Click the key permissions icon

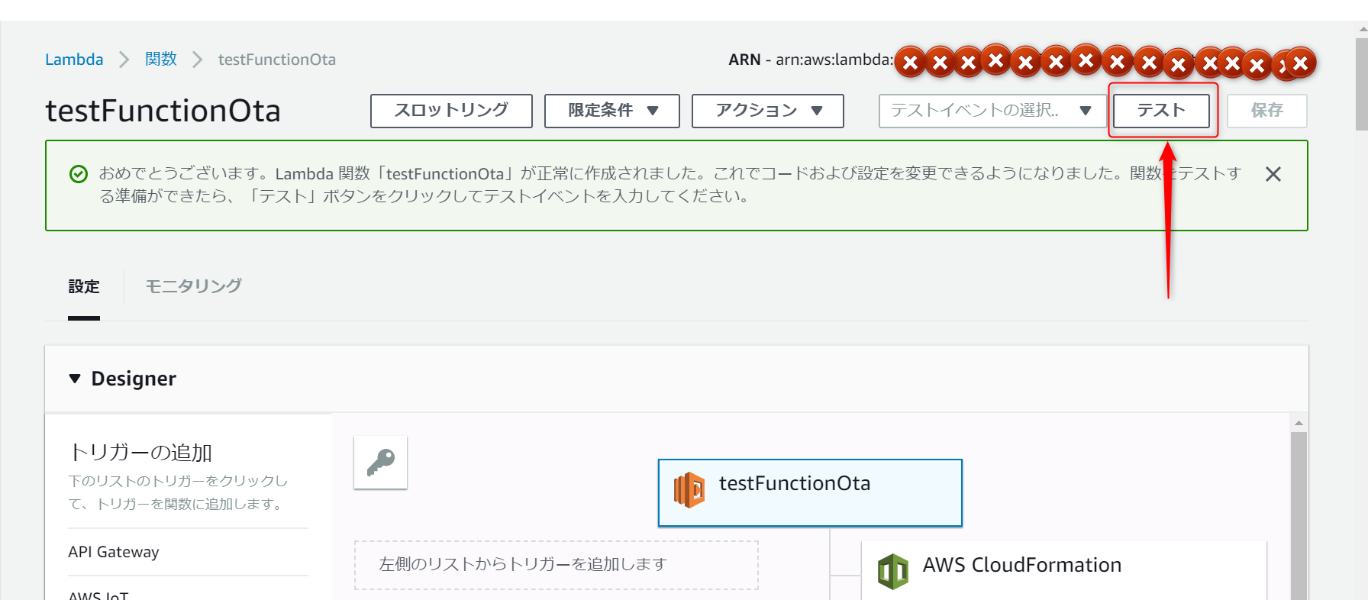pos(381,463)
